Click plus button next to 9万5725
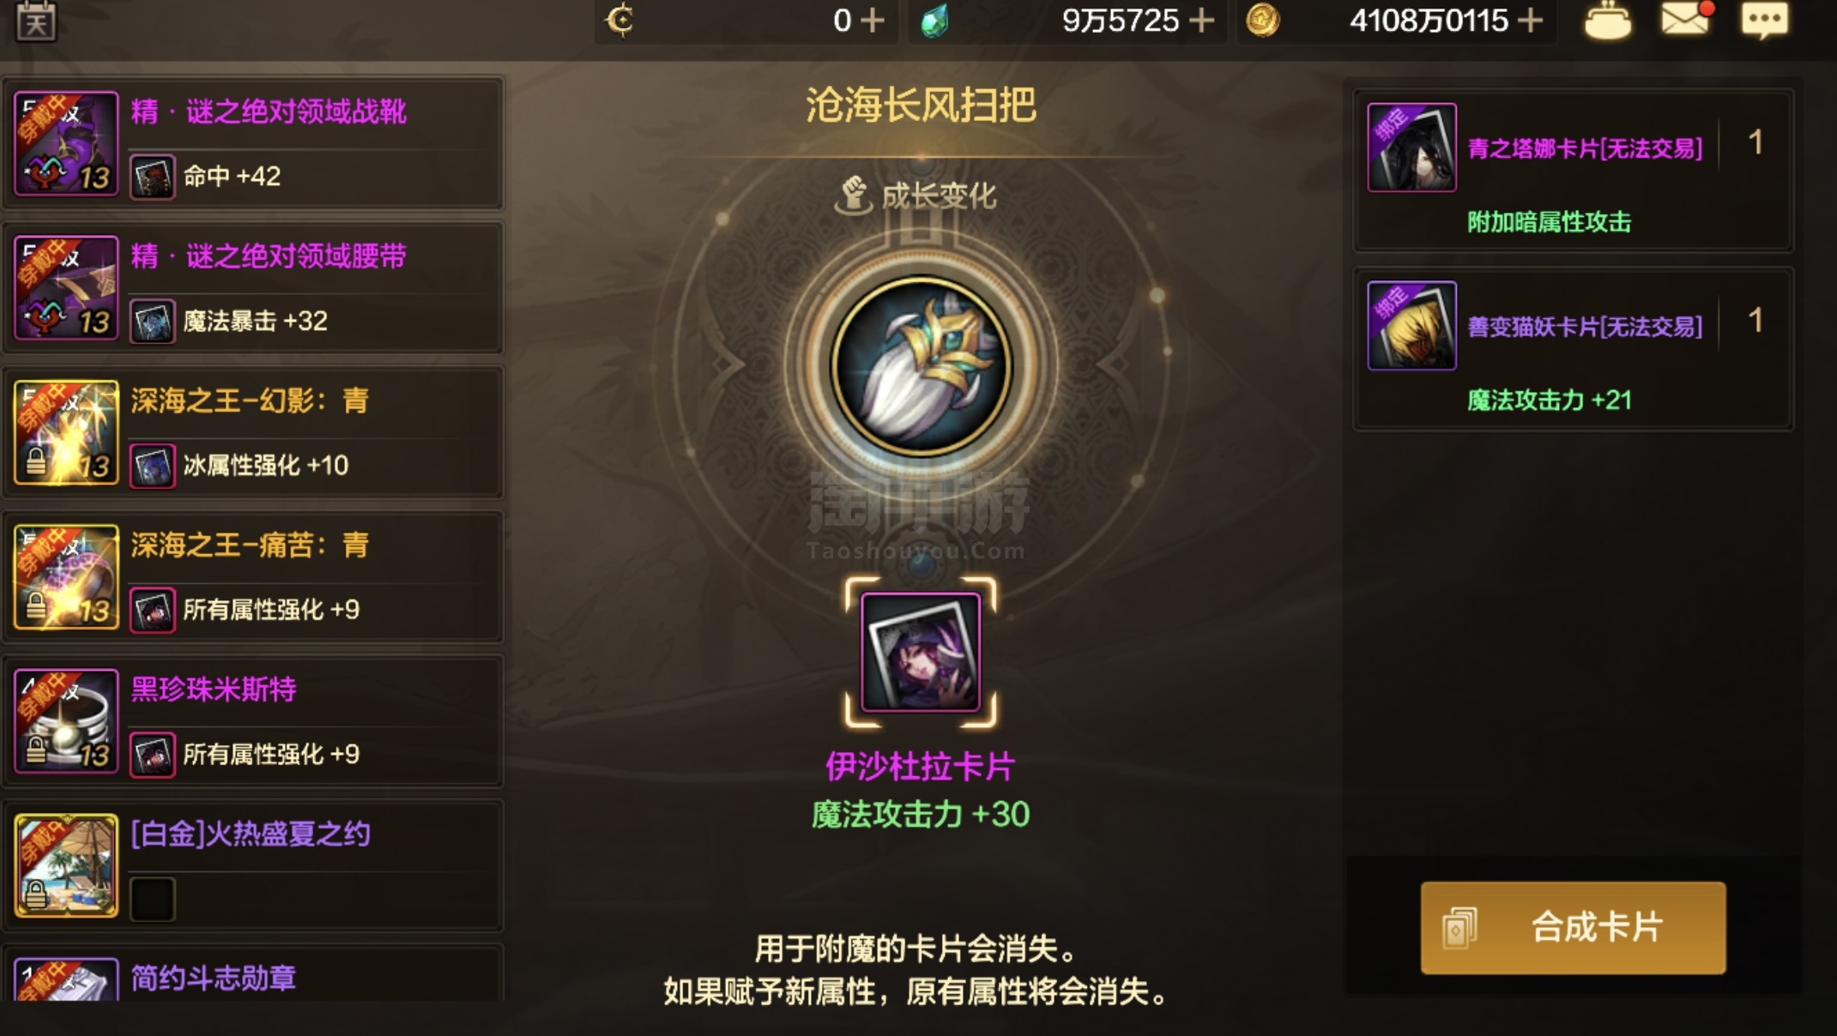Viewport: 1837px width, 1036px height. point(1202,20)
